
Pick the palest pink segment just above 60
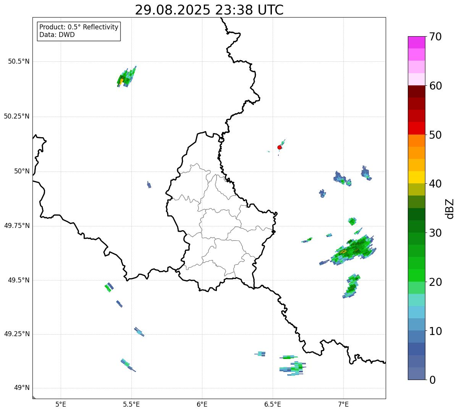click(x=417, y=79)
